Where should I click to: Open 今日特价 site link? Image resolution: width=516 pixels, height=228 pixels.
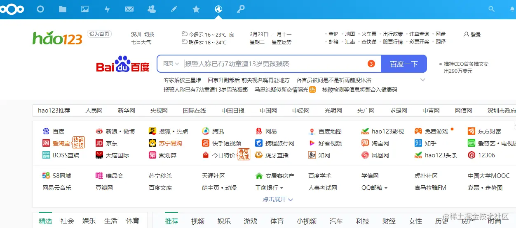click(x=219, y=155)
